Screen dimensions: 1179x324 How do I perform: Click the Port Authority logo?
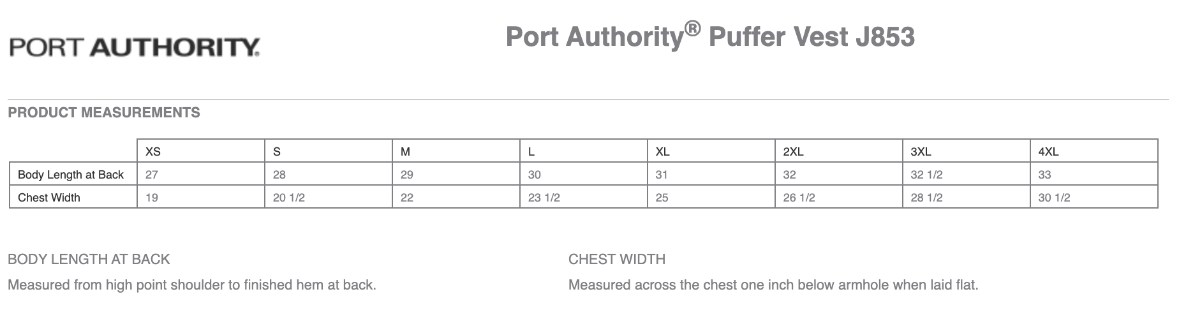pos(134,47)
